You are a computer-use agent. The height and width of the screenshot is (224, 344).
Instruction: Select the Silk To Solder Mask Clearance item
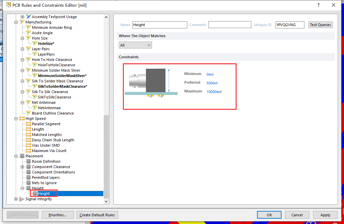tap(57, 81)
